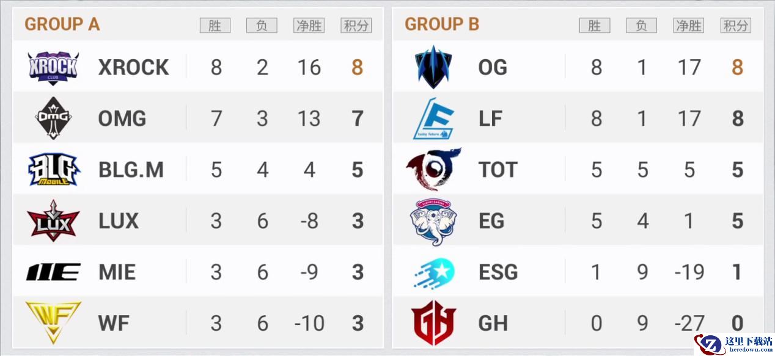
Task: Click the XROCK club logo
Action: pos(53,67)
